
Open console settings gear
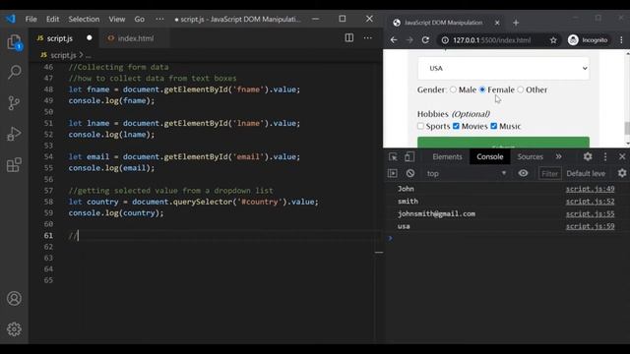click(x=622, y=173)
